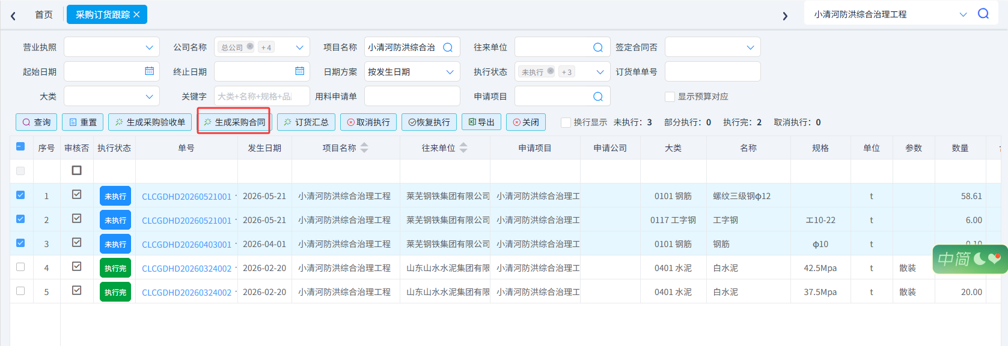Click search icon in 往来单位 field
Viewport: 1008px width, 346px height.
[x=598, y=47]
